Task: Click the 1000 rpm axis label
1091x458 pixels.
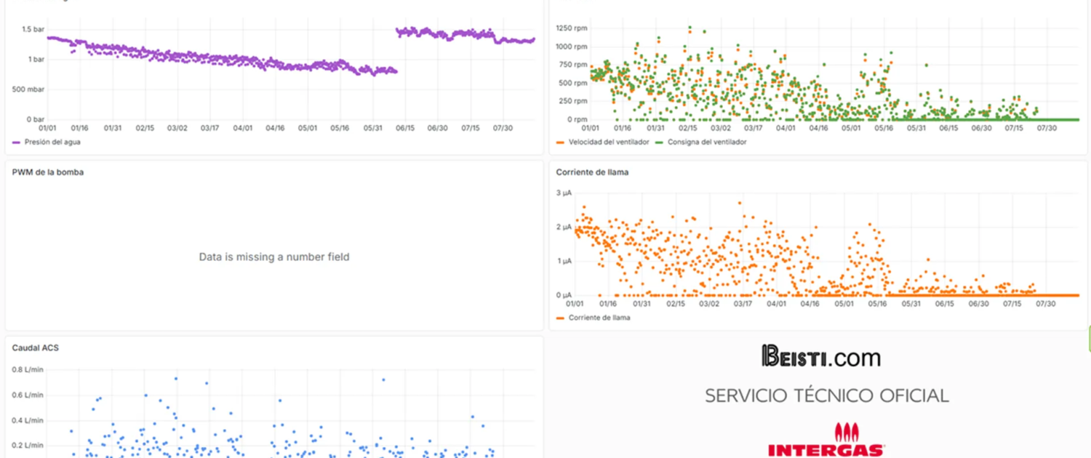Action: [x=571, y=47]
